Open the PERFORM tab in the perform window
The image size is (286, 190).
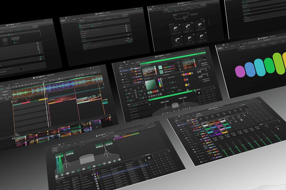click(198, 113)
